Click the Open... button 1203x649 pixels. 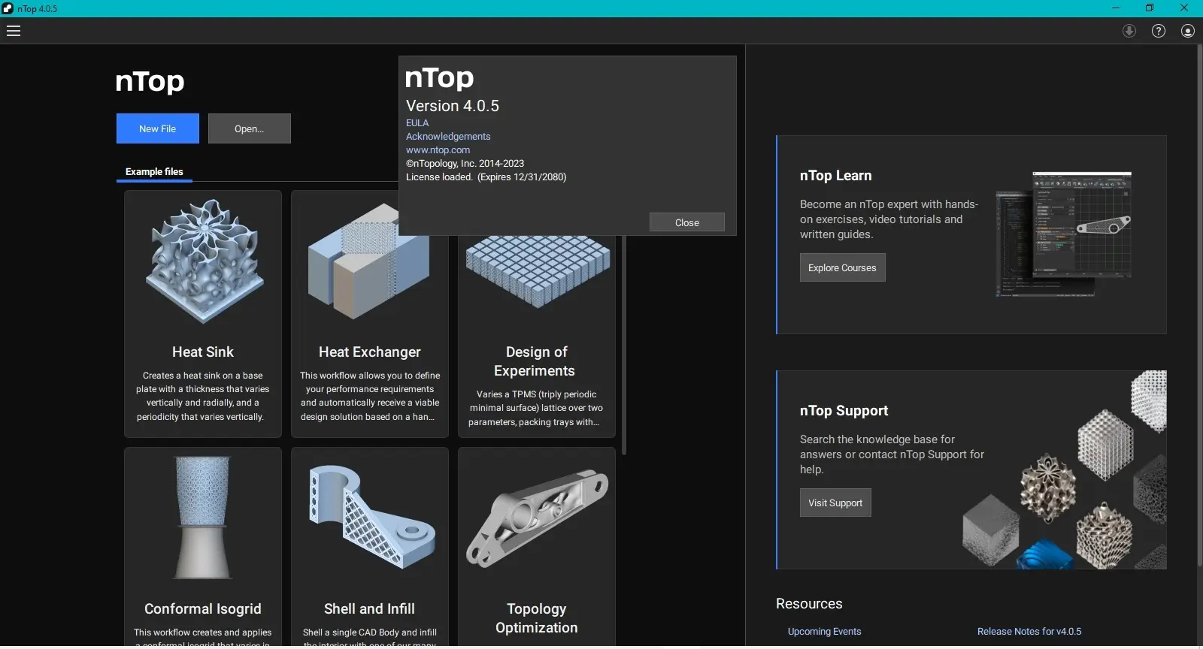click(250, 128)
